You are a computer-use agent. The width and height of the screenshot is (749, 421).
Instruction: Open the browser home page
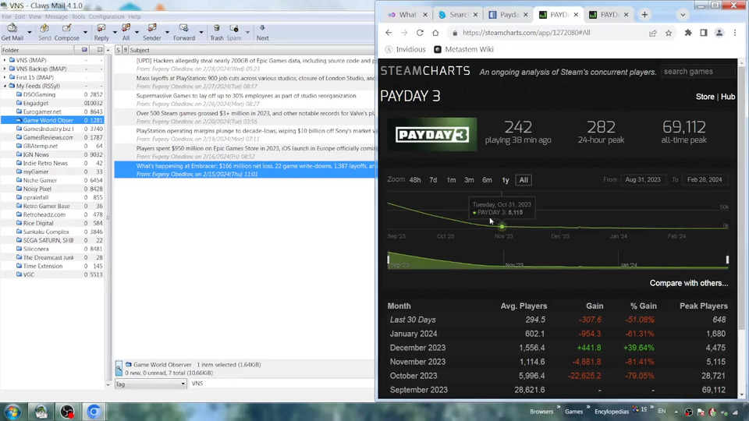coord(435,33)
